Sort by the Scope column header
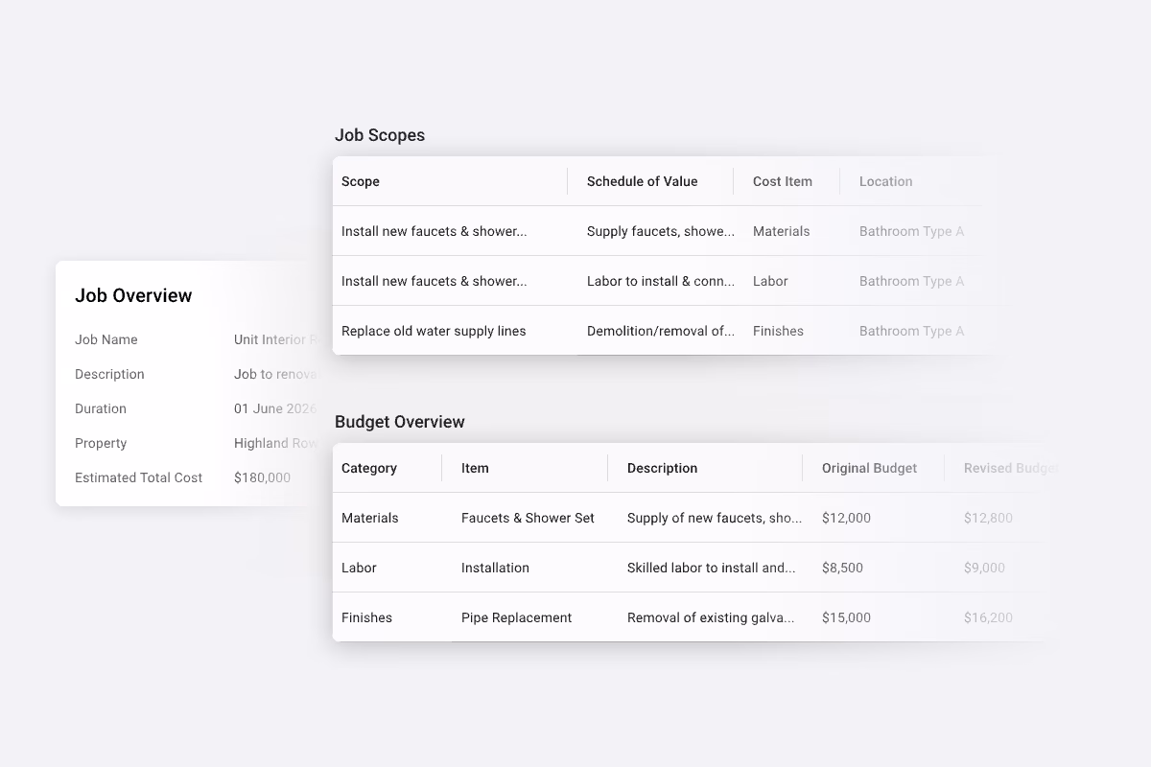 click(360, 181)
